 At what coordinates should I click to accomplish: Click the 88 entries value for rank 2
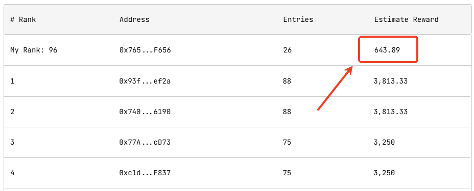click(287, 112)
